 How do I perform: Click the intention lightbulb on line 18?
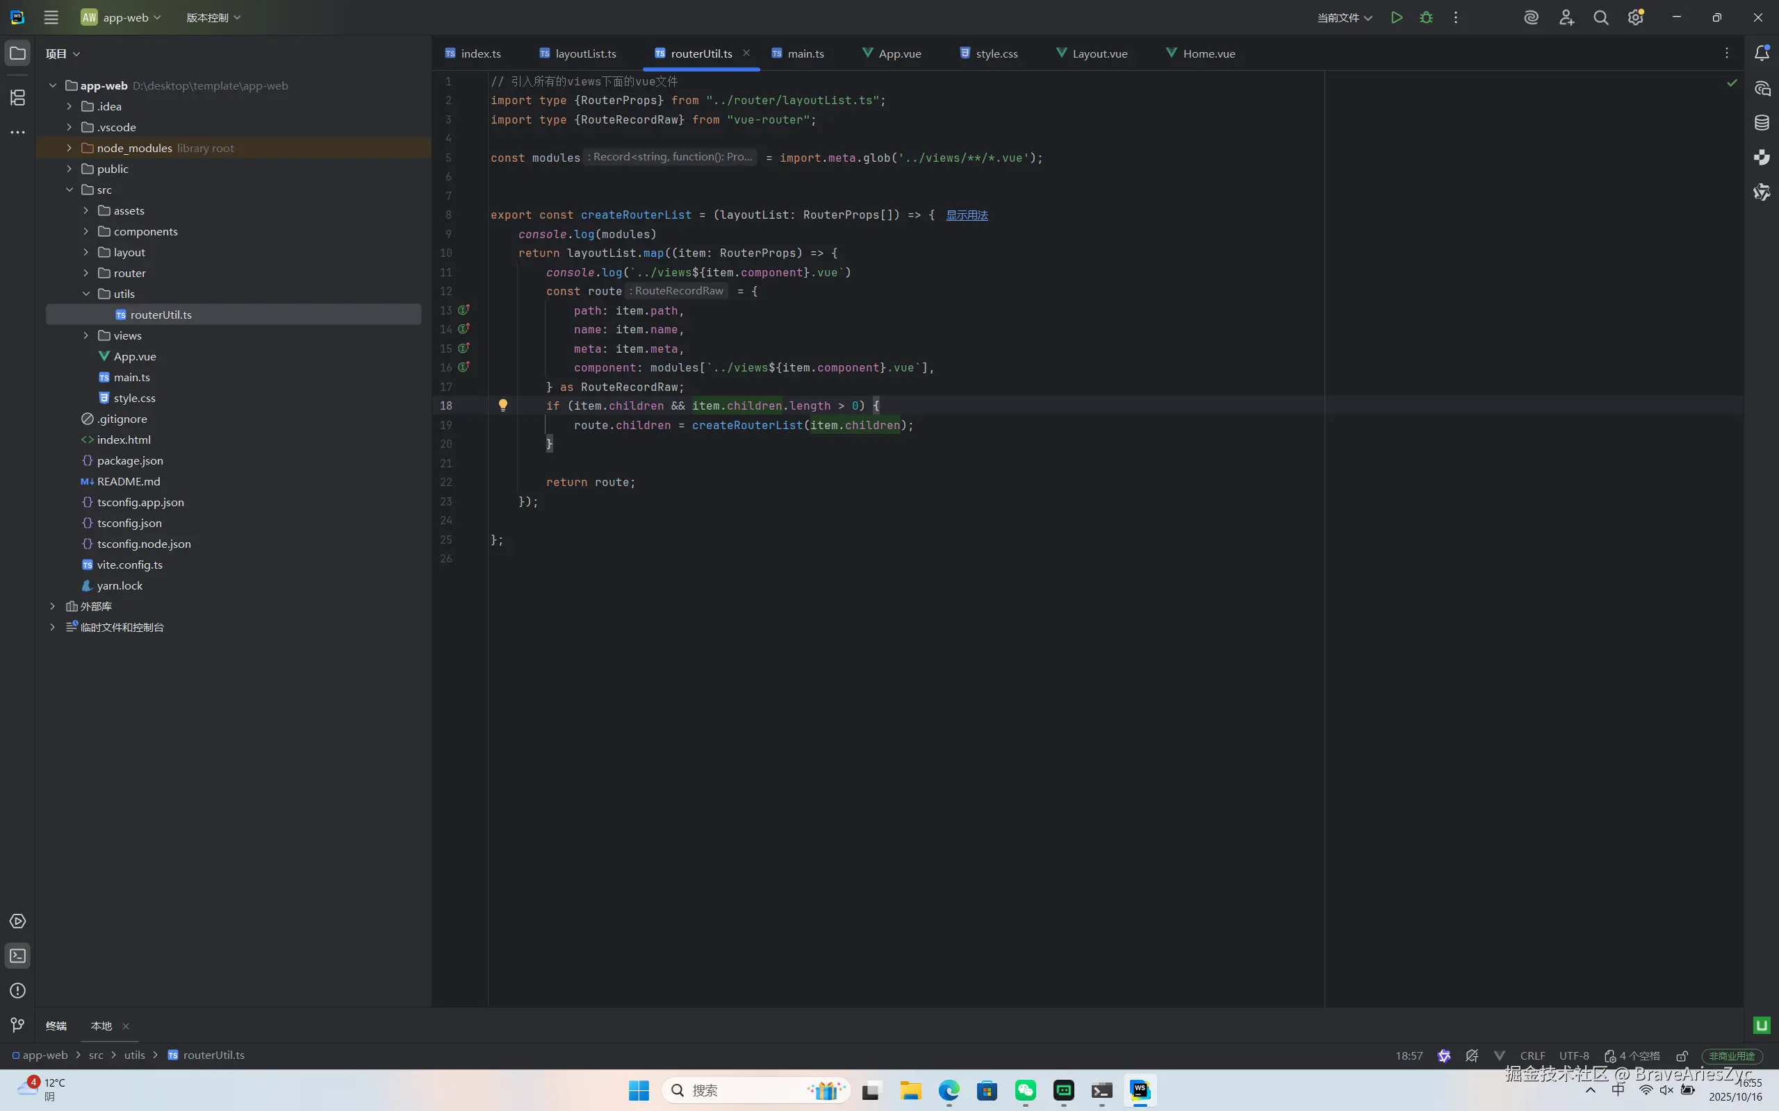click(503, 405)
